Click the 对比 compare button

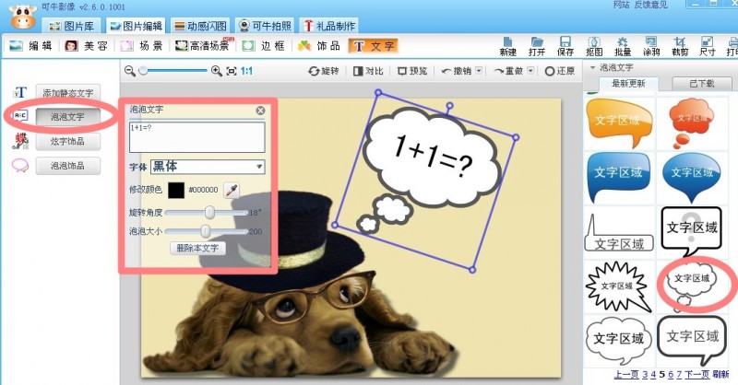coord(368,71)
